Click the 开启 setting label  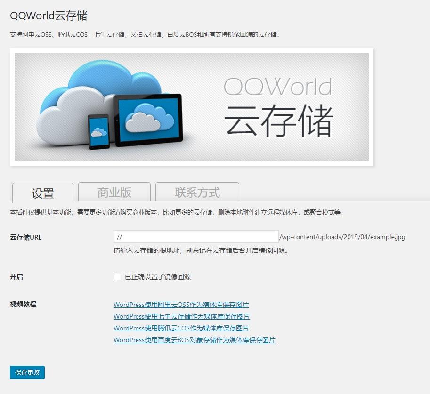click(x=16, y=277)
